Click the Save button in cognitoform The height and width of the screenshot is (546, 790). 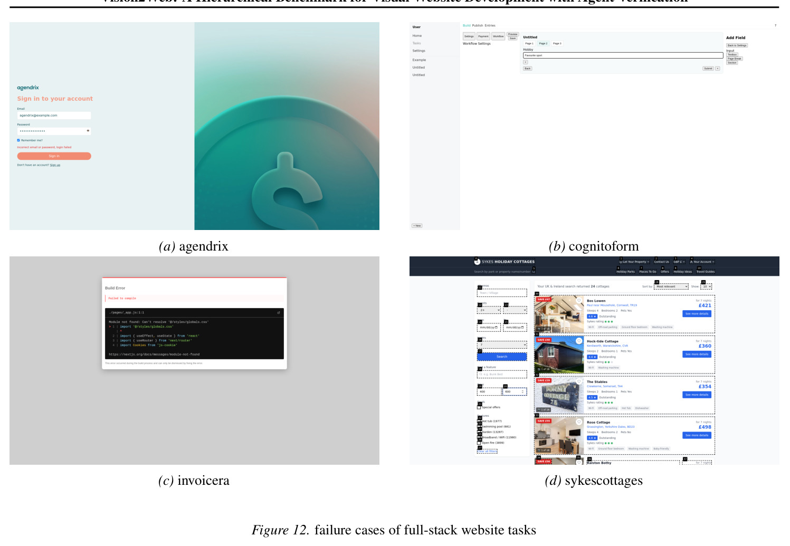[513, 38]
